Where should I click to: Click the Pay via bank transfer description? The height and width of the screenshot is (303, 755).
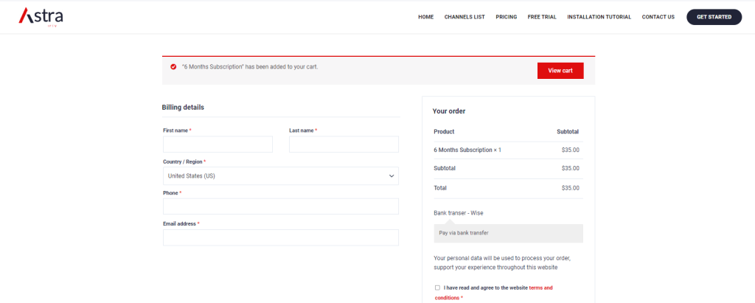[x=464, y=233]
